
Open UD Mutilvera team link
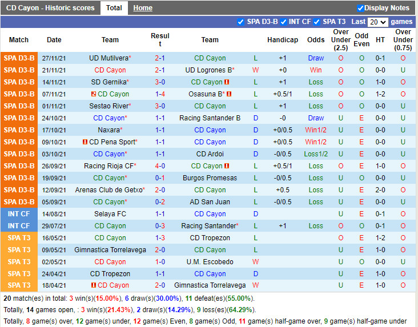coord(108,58)
